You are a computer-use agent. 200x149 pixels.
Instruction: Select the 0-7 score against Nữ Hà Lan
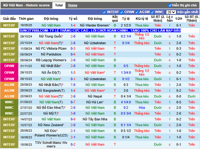click(73, 102)
